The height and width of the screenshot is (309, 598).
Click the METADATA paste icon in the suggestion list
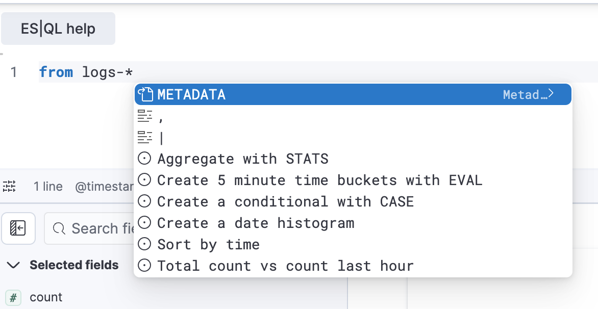[146, 94]
